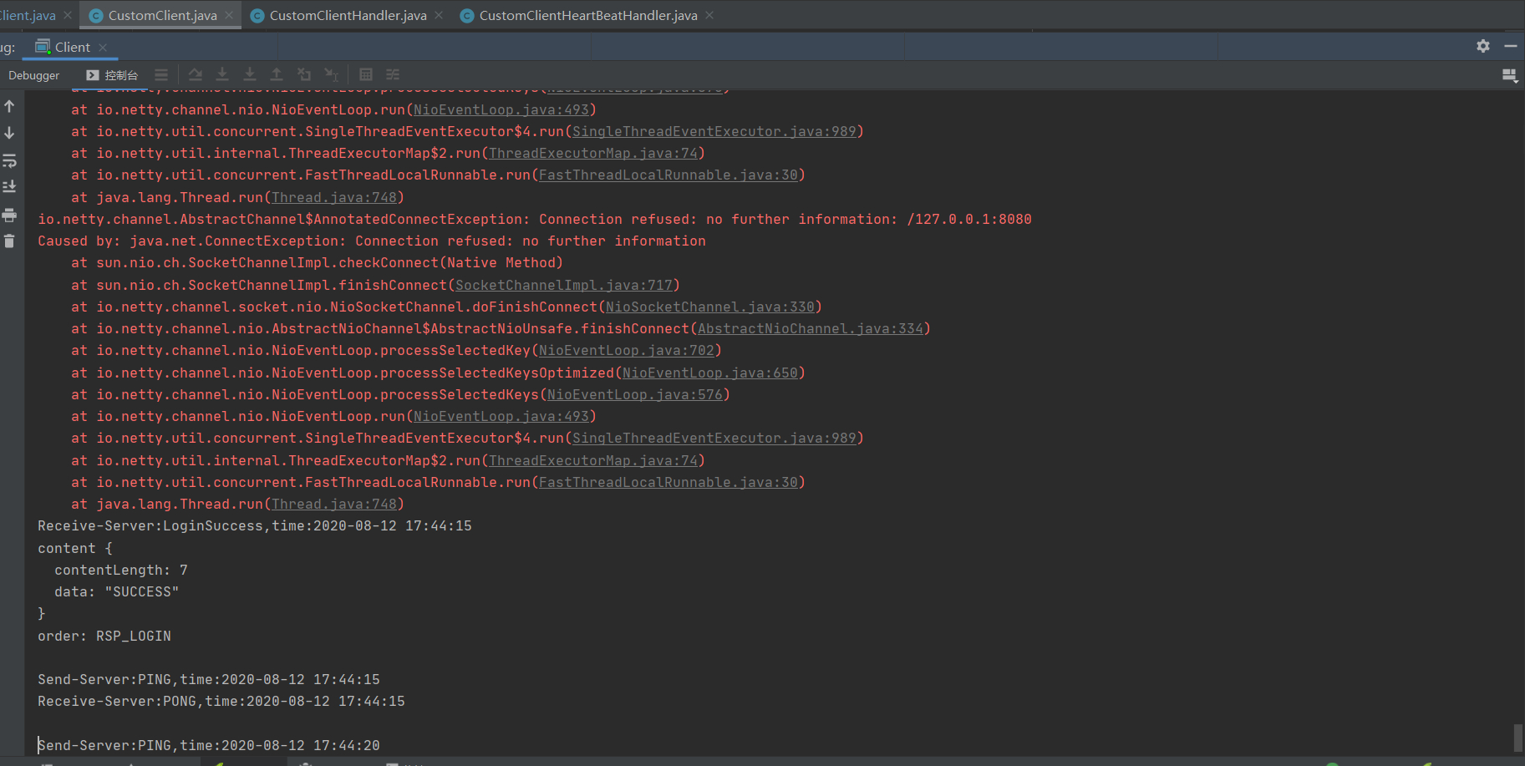Click the 'content {' line
The image size is (1525, 766).
pos(75,549)
